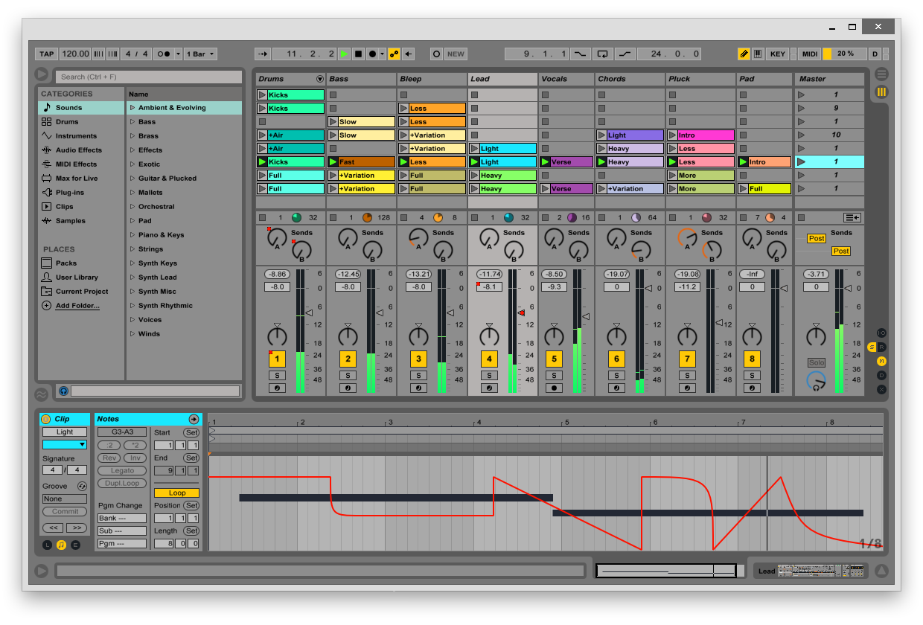Click Add Folder in Places
The image size is (923, 625).
77,306
